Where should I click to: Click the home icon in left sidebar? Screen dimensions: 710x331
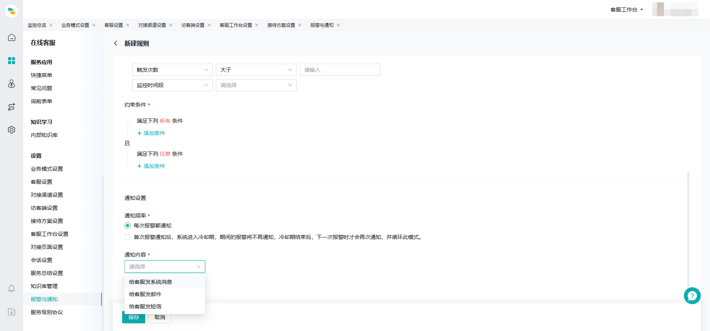12,38
